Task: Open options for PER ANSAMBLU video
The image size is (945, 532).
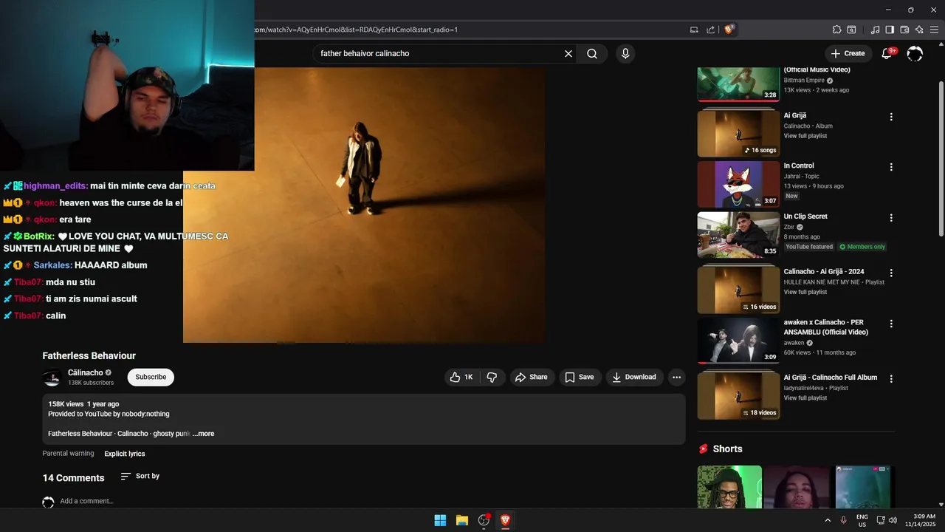Action: 891,324
